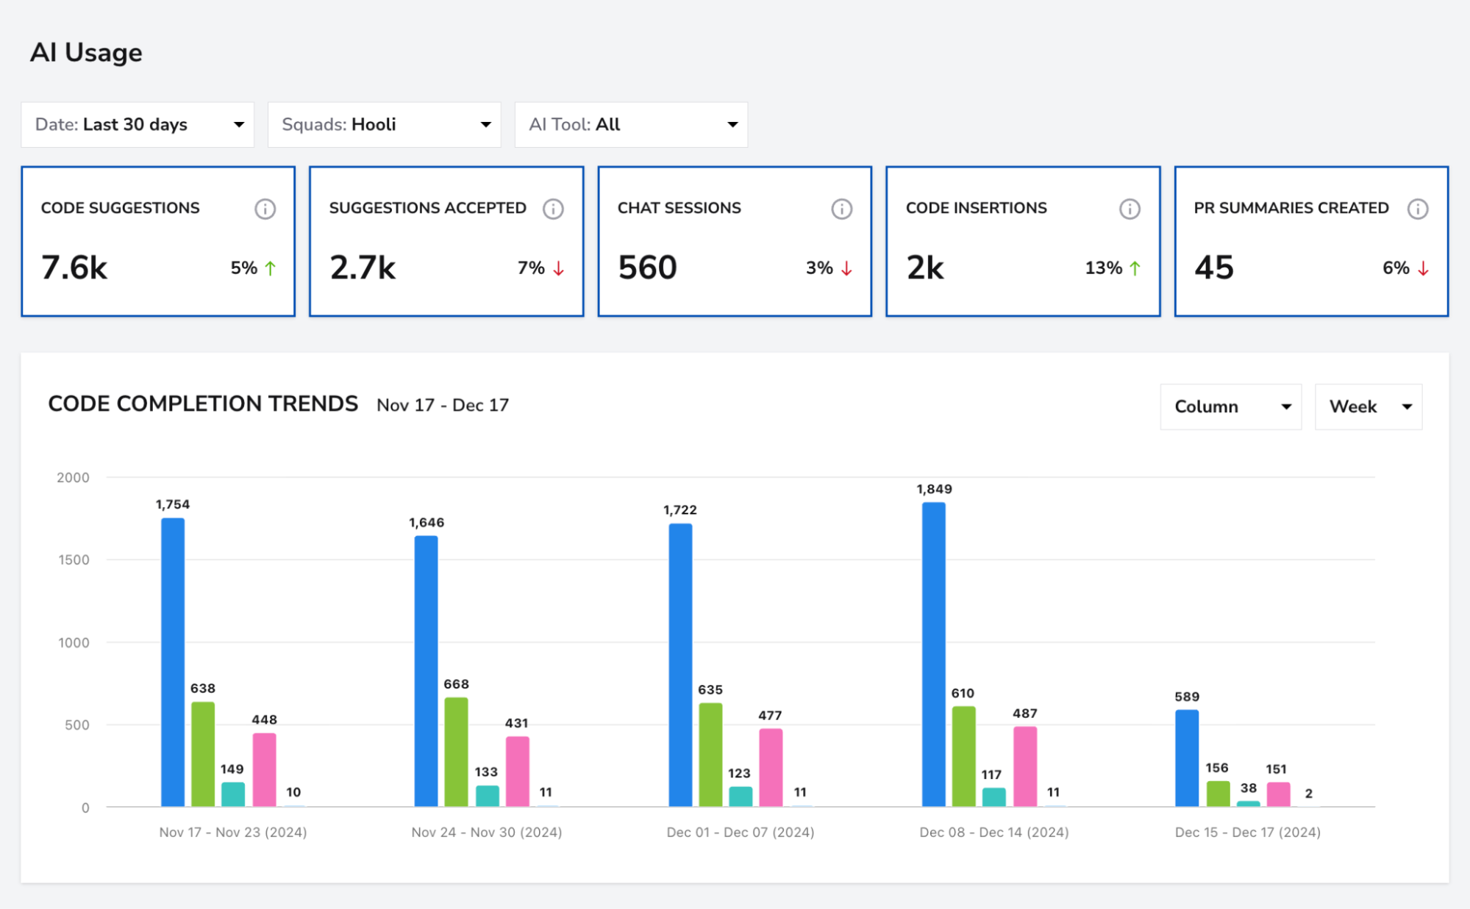The image size is (1470, 909).
Task: Click blue bar labeled 1,646
Action: tap(426, 671)
